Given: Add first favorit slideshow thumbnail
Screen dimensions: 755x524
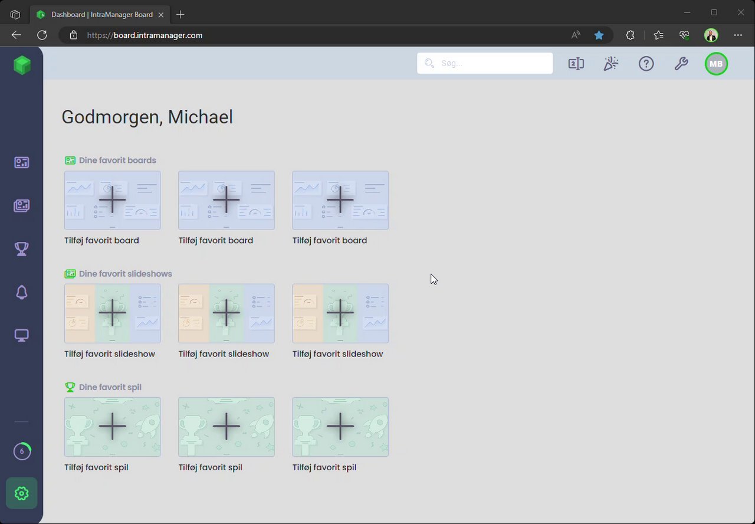Looking at the screenshot, I should pyautogui.click(x=112, y=313).
